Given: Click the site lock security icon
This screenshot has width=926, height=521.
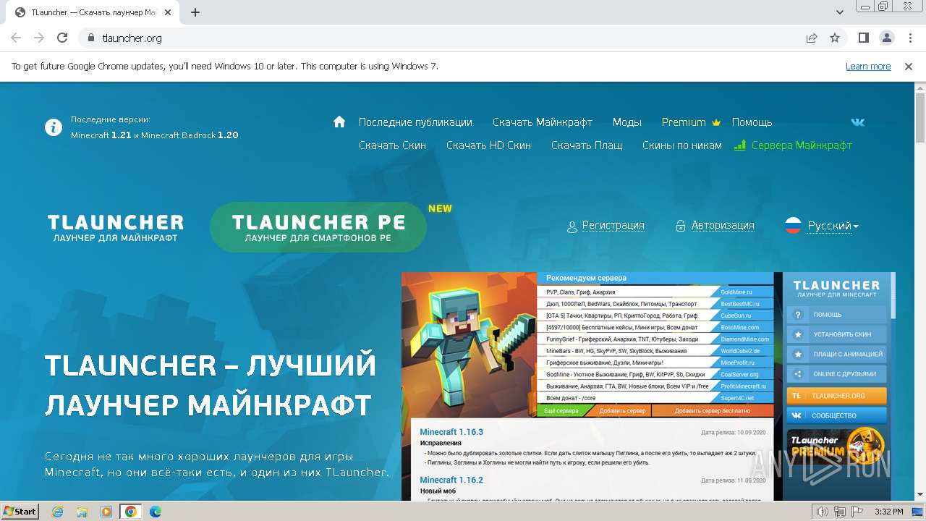Looking at the screenshot, I should (x=91, y=38).
